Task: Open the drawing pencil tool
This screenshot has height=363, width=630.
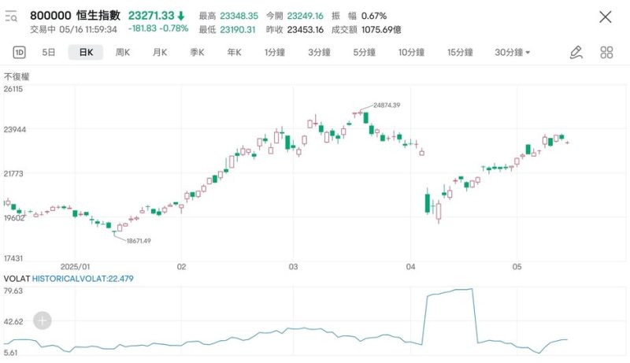Action: pyautogui.click(x=576, y=53)
